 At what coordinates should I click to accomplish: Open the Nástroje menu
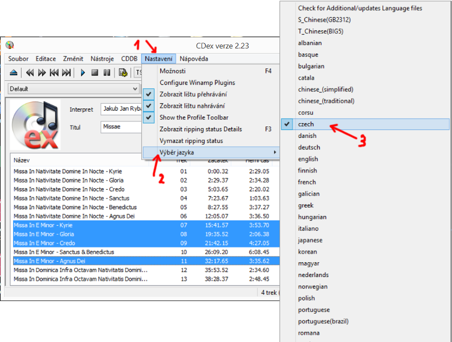click(x=102, y=59)
